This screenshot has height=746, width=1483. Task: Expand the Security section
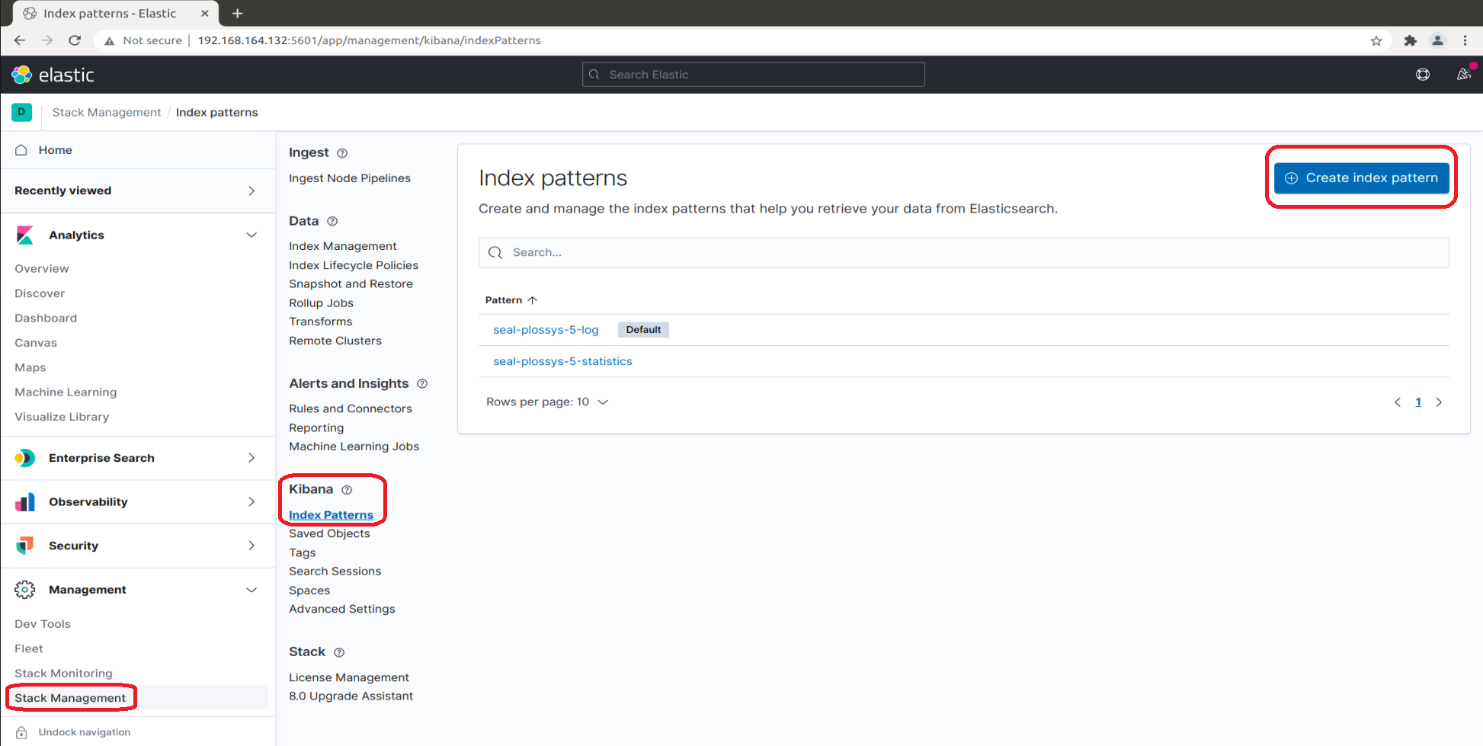tap(251, 546)
